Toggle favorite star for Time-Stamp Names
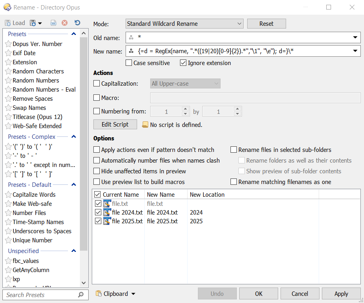364x303 pixels. (8, 222)
